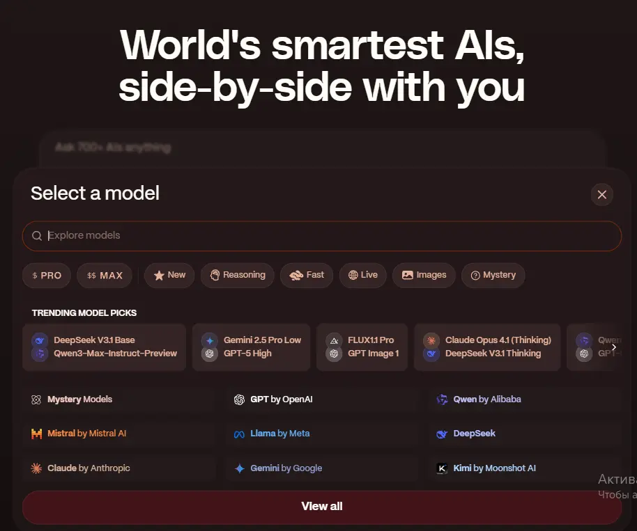Toggle the New filter chip
The width and height of the screenshot is (637, 531).
click(169, 276)
